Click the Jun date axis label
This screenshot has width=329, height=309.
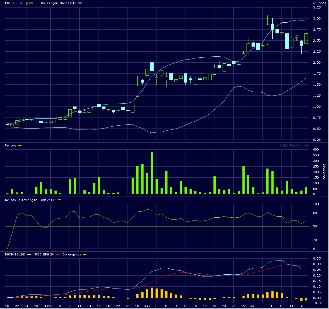coord(147,306)
